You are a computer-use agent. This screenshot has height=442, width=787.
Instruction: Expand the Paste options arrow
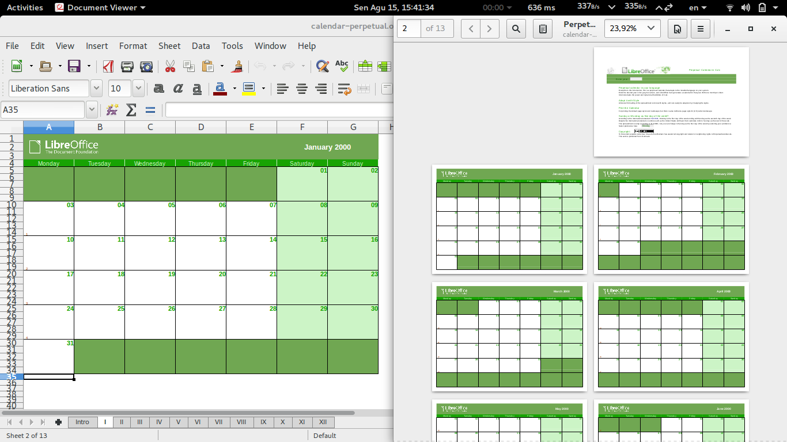pyautogui.click(x=222, y=66)
